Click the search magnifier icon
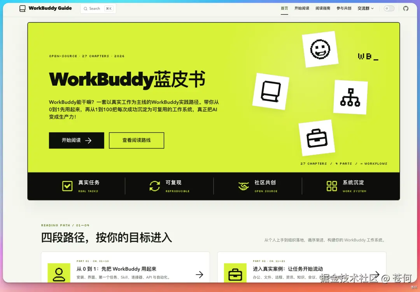 coord(86,9)
